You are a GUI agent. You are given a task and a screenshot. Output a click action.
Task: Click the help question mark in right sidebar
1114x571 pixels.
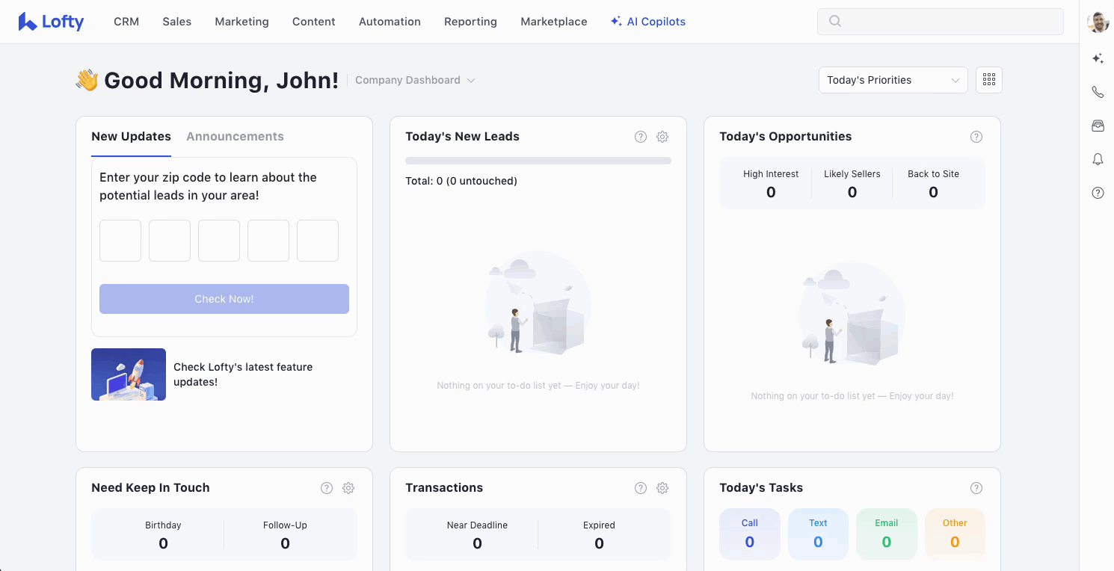click(x=1098, y=193)
